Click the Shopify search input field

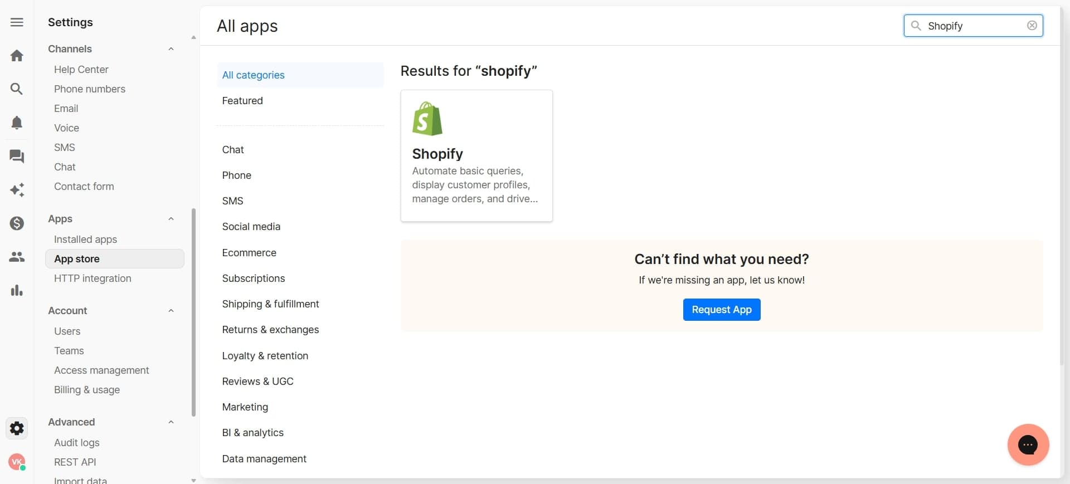[x=972, y=26]
